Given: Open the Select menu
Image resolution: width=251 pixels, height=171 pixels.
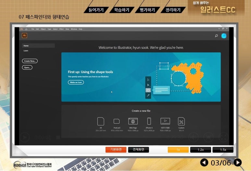Looking at the screenshot, I should point(55,29).
